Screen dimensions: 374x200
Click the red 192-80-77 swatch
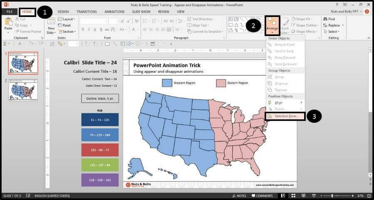pyautogui.click(x=100, y=150)
